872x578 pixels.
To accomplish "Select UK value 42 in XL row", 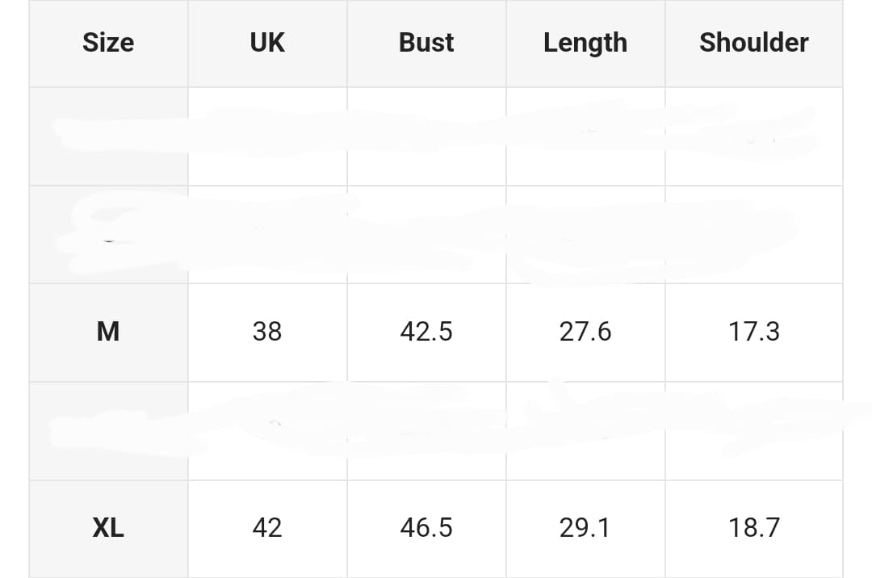I will click(267, 528).
